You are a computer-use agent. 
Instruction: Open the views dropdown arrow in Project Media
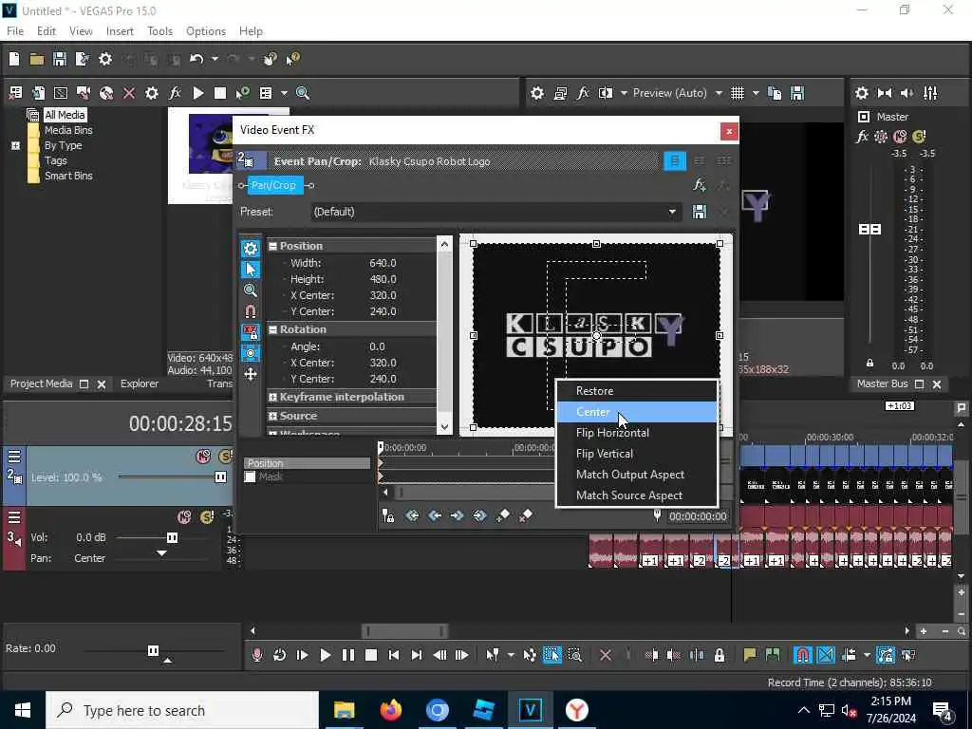pos(284,93)
